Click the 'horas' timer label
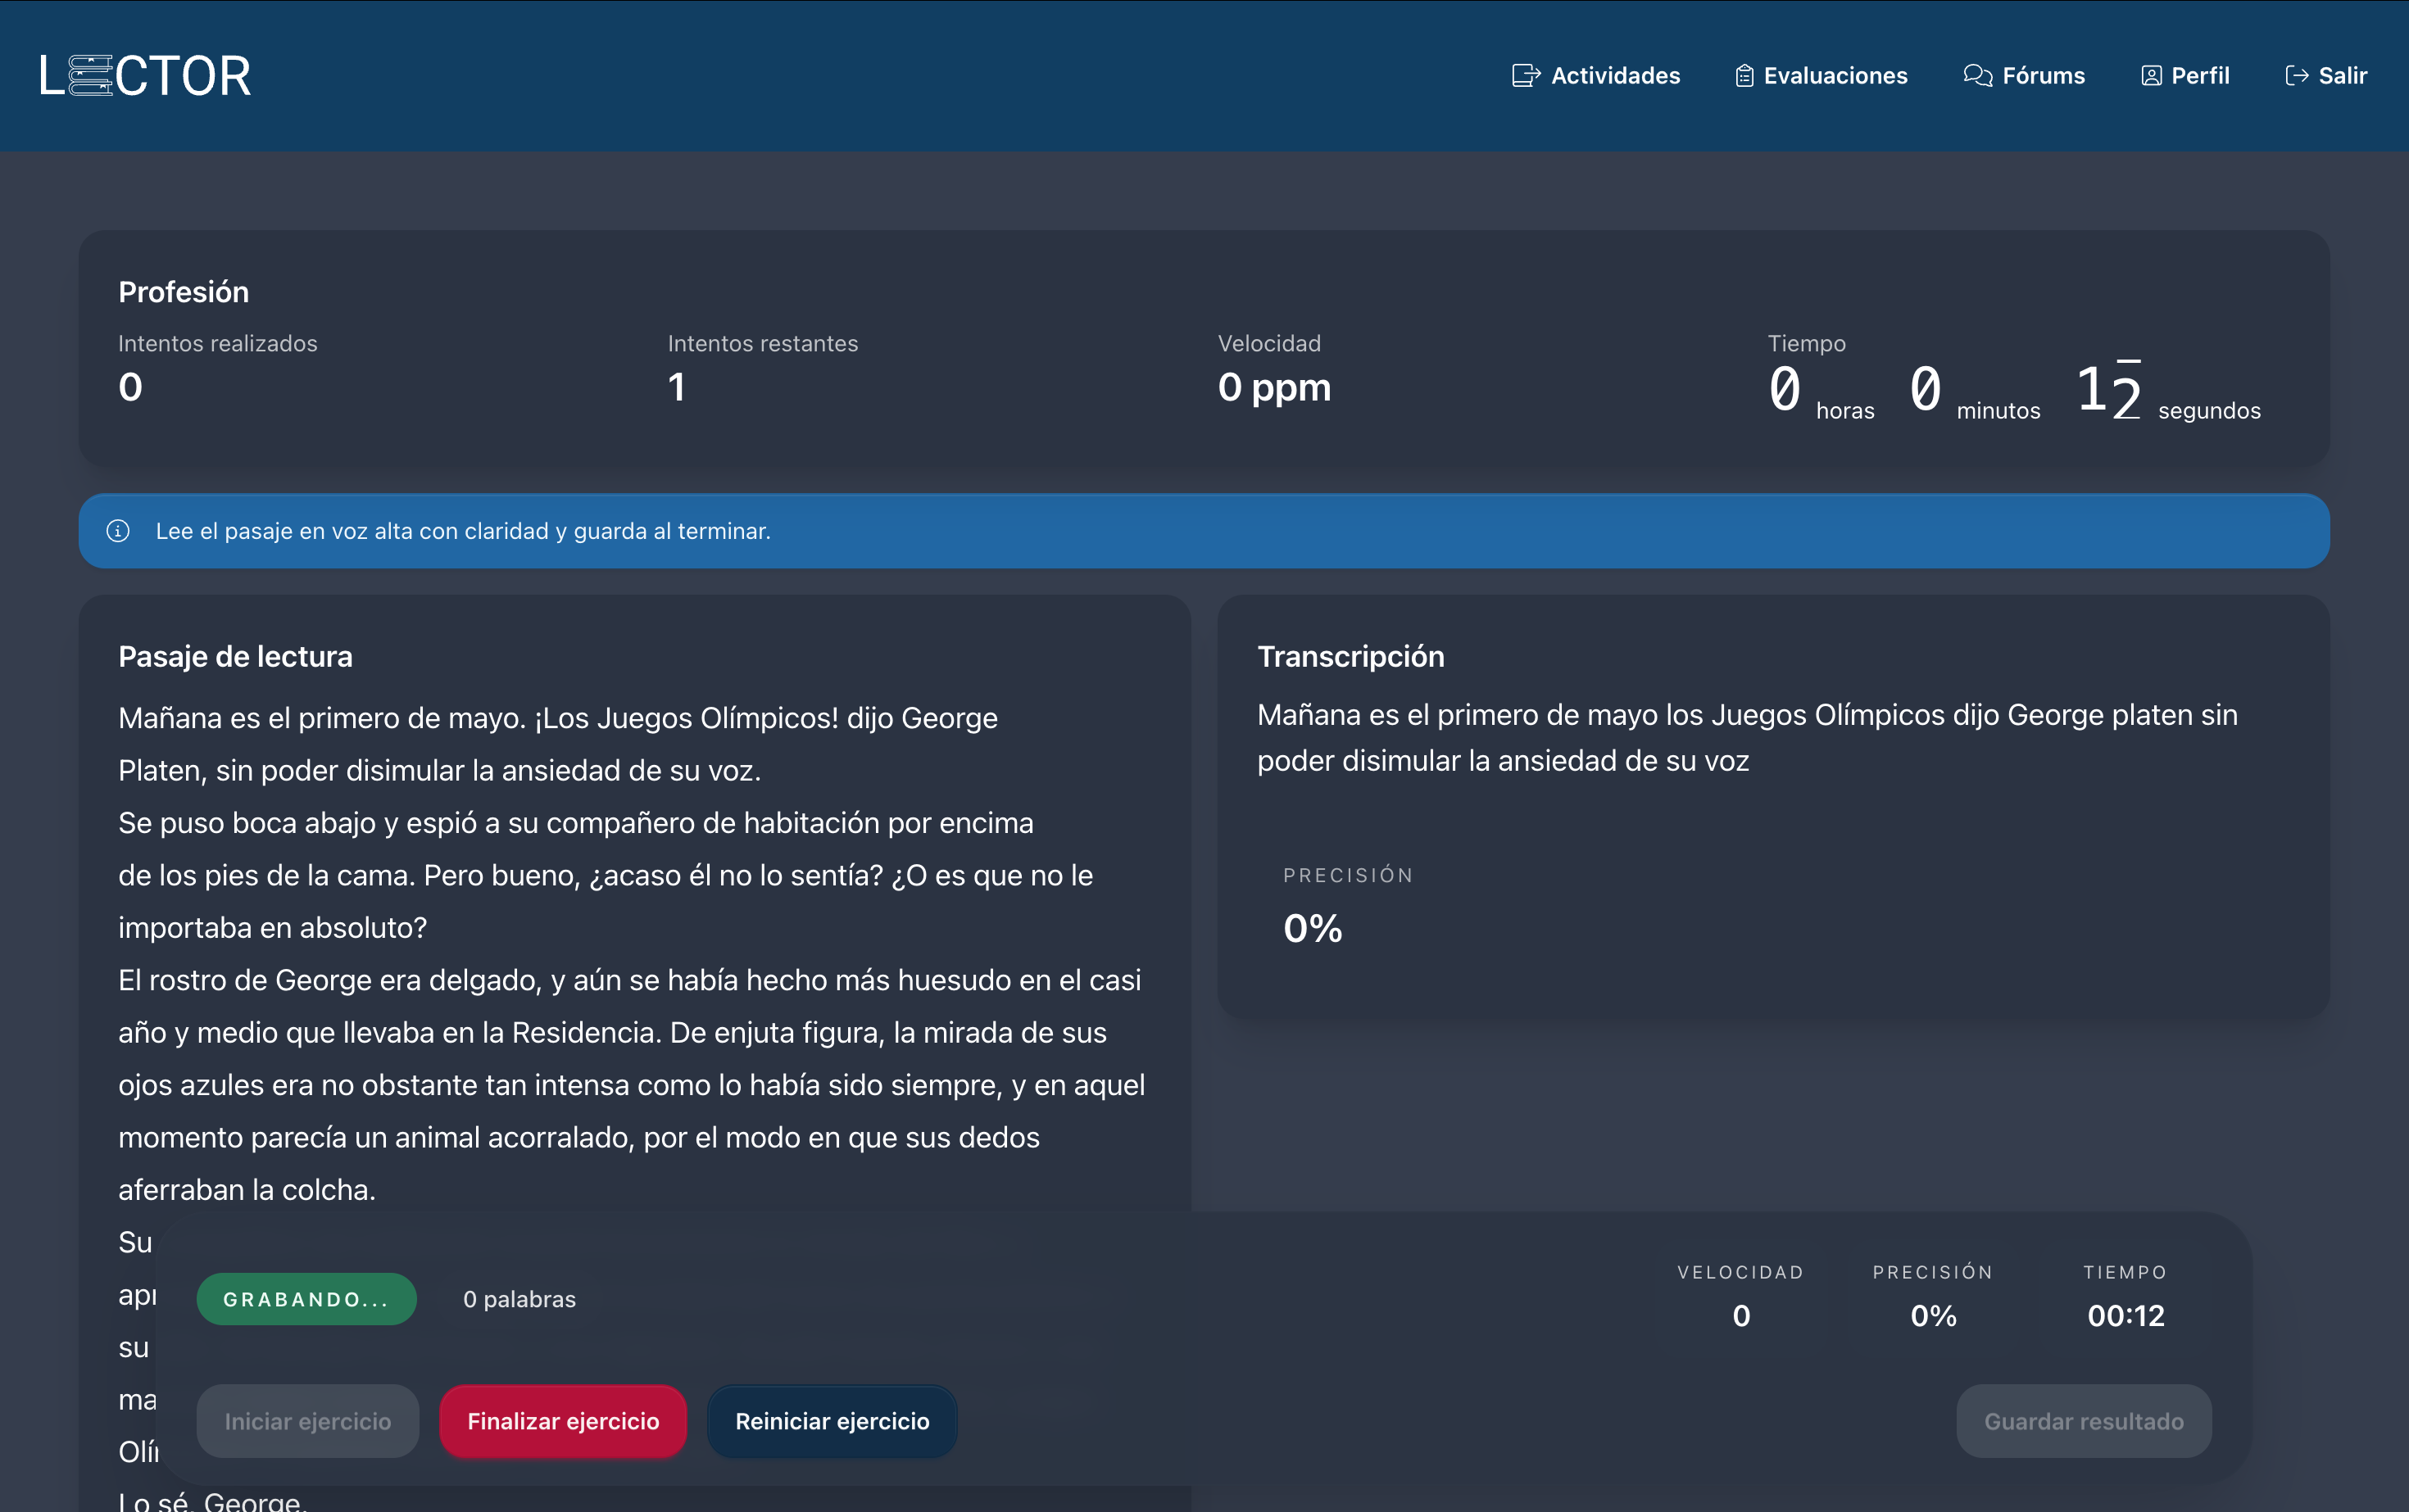 (x=1844, y=411)
